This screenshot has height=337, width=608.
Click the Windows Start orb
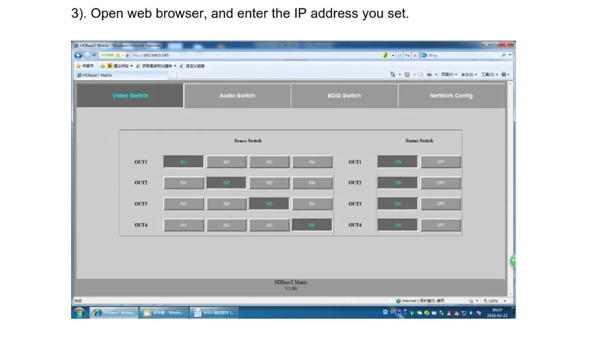click(80, 313)
